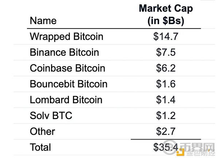
Task: Select the Binance Bitcoin row label
Action: (64, 52)
